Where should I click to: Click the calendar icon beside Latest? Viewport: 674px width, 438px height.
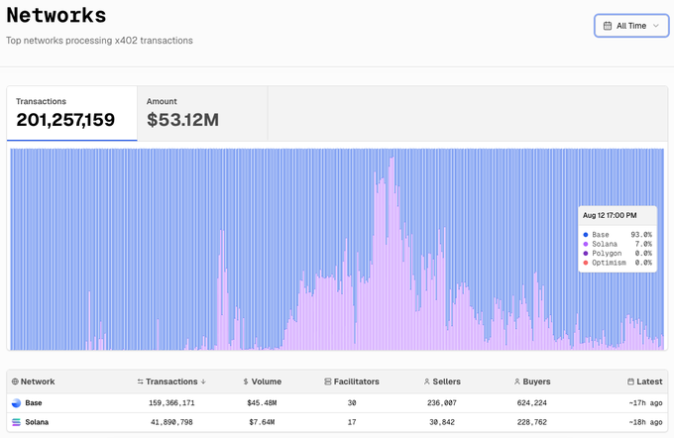pyautogui.click(x=630, y=382)
